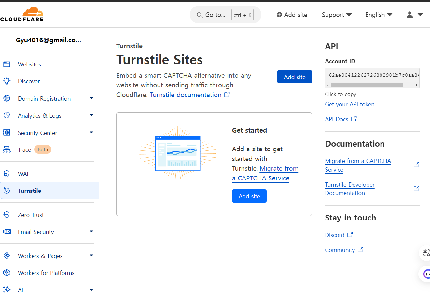
Task: Click external link icon after Turnstile documentation
Action: (x=227, y=94)
